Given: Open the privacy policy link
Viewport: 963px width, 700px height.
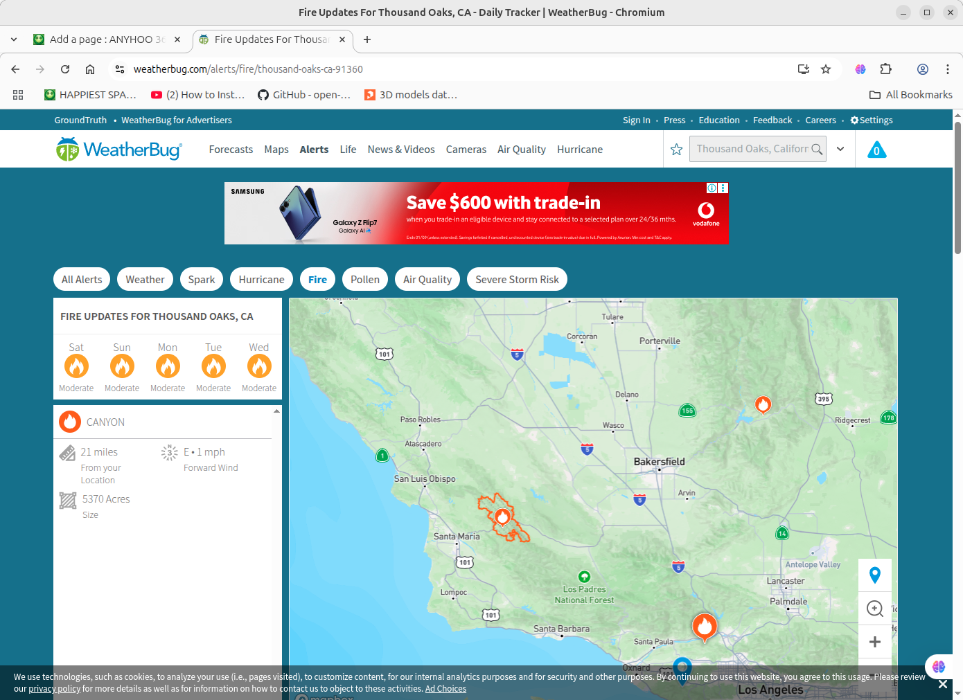Looking at the screenshot, I should [54, 689].
